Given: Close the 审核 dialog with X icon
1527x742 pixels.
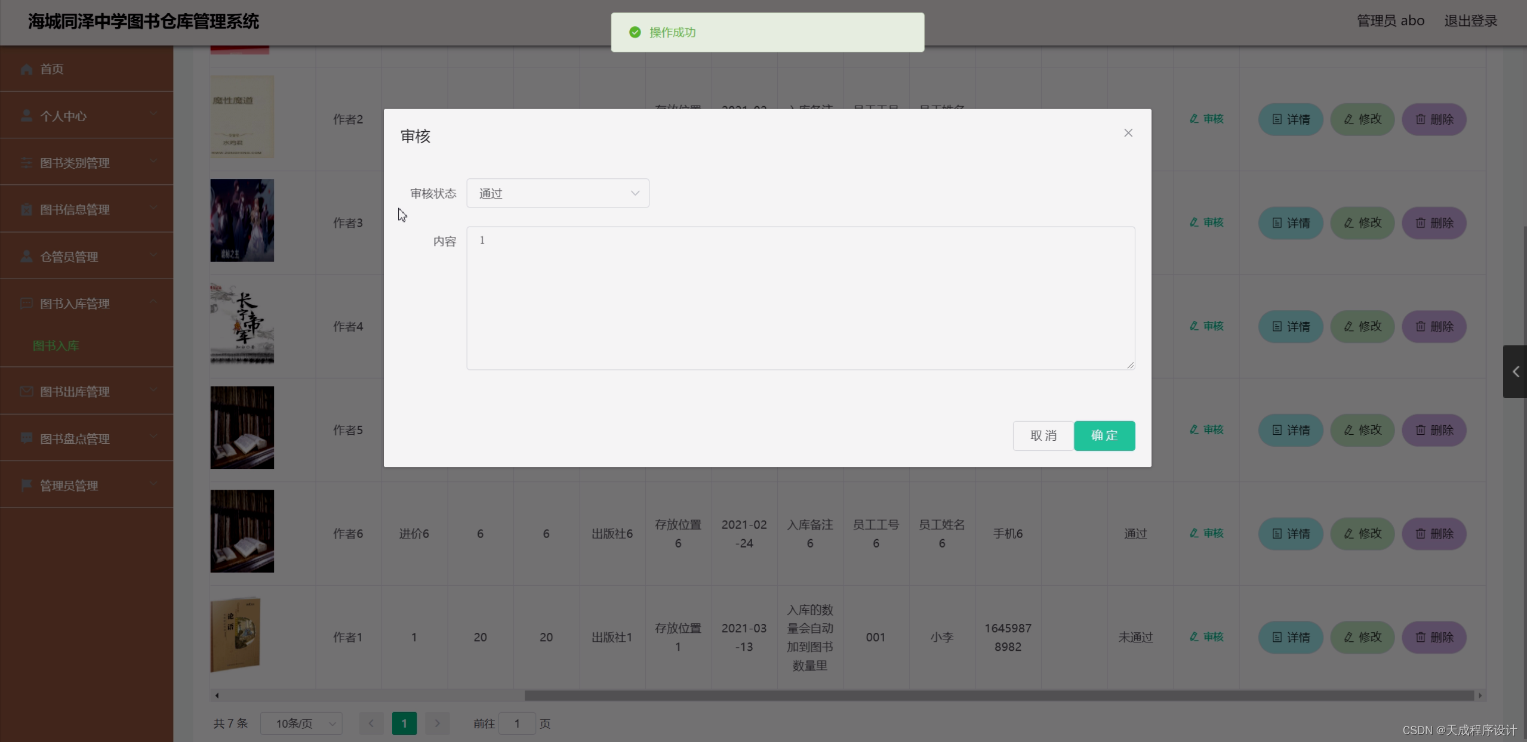Looking at the screenshot, I should click(1128, 133).
